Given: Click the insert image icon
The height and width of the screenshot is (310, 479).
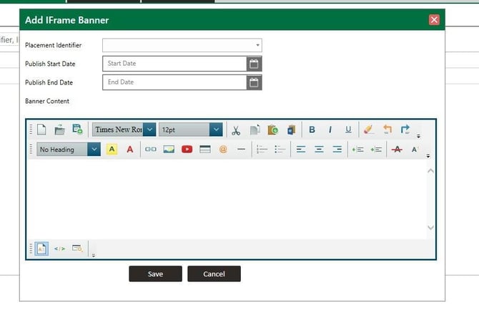Looking at the screenshot, I should click(x=169, y=150).
